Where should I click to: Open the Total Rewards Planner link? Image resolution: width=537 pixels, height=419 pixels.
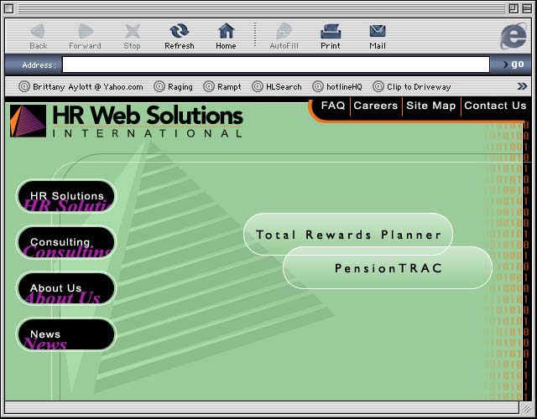[x=348, y=235]
